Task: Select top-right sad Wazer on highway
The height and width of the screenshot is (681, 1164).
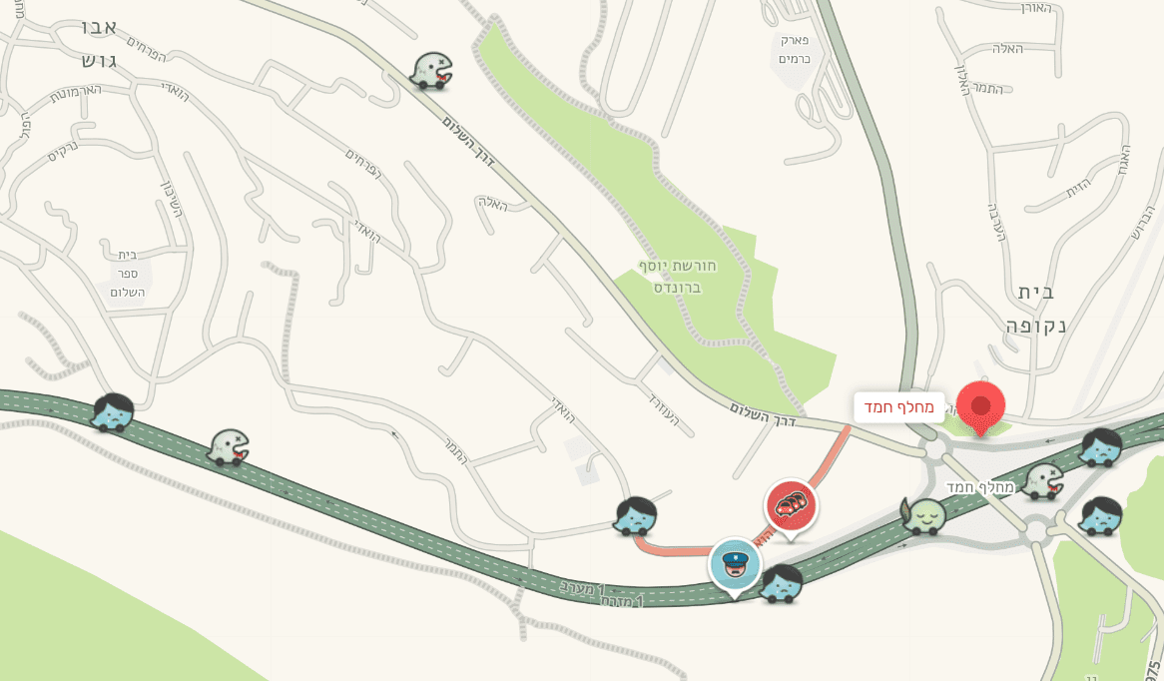Action: click(x=1101, y=447)
